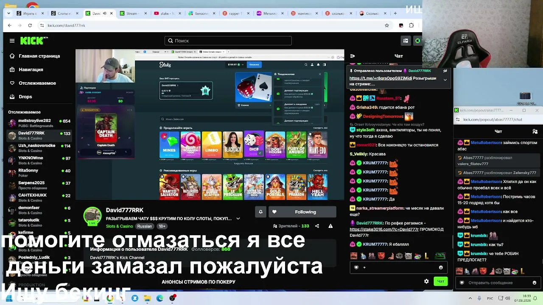
Task: Click the taskbar microphone icon
Action: (x=479, y=298)
